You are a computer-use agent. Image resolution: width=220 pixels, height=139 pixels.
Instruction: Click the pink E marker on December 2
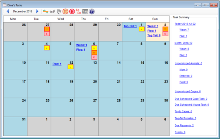(165, 34)
